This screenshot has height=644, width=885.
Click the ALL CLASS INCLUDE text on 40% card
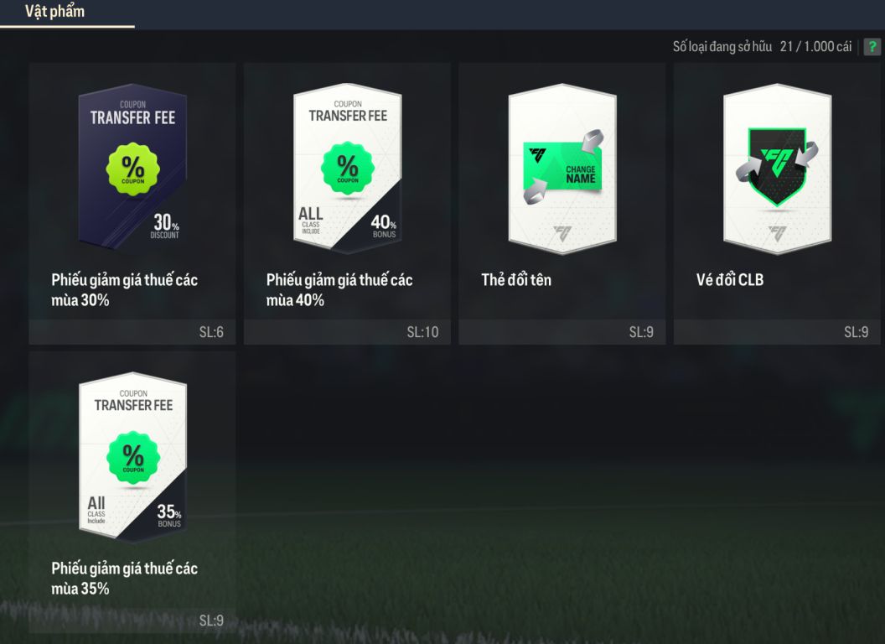click(310, 221)
